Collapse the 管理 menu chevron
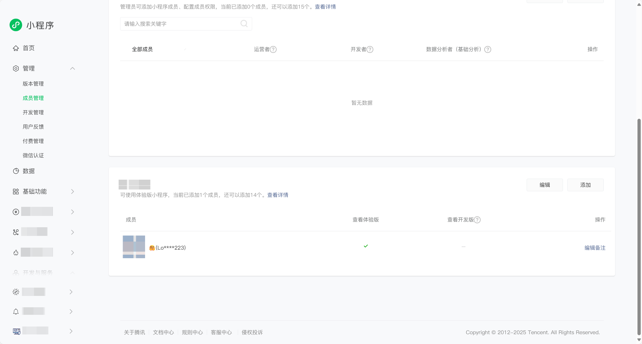This screenshot has width=642, height=344. (73, 68)
